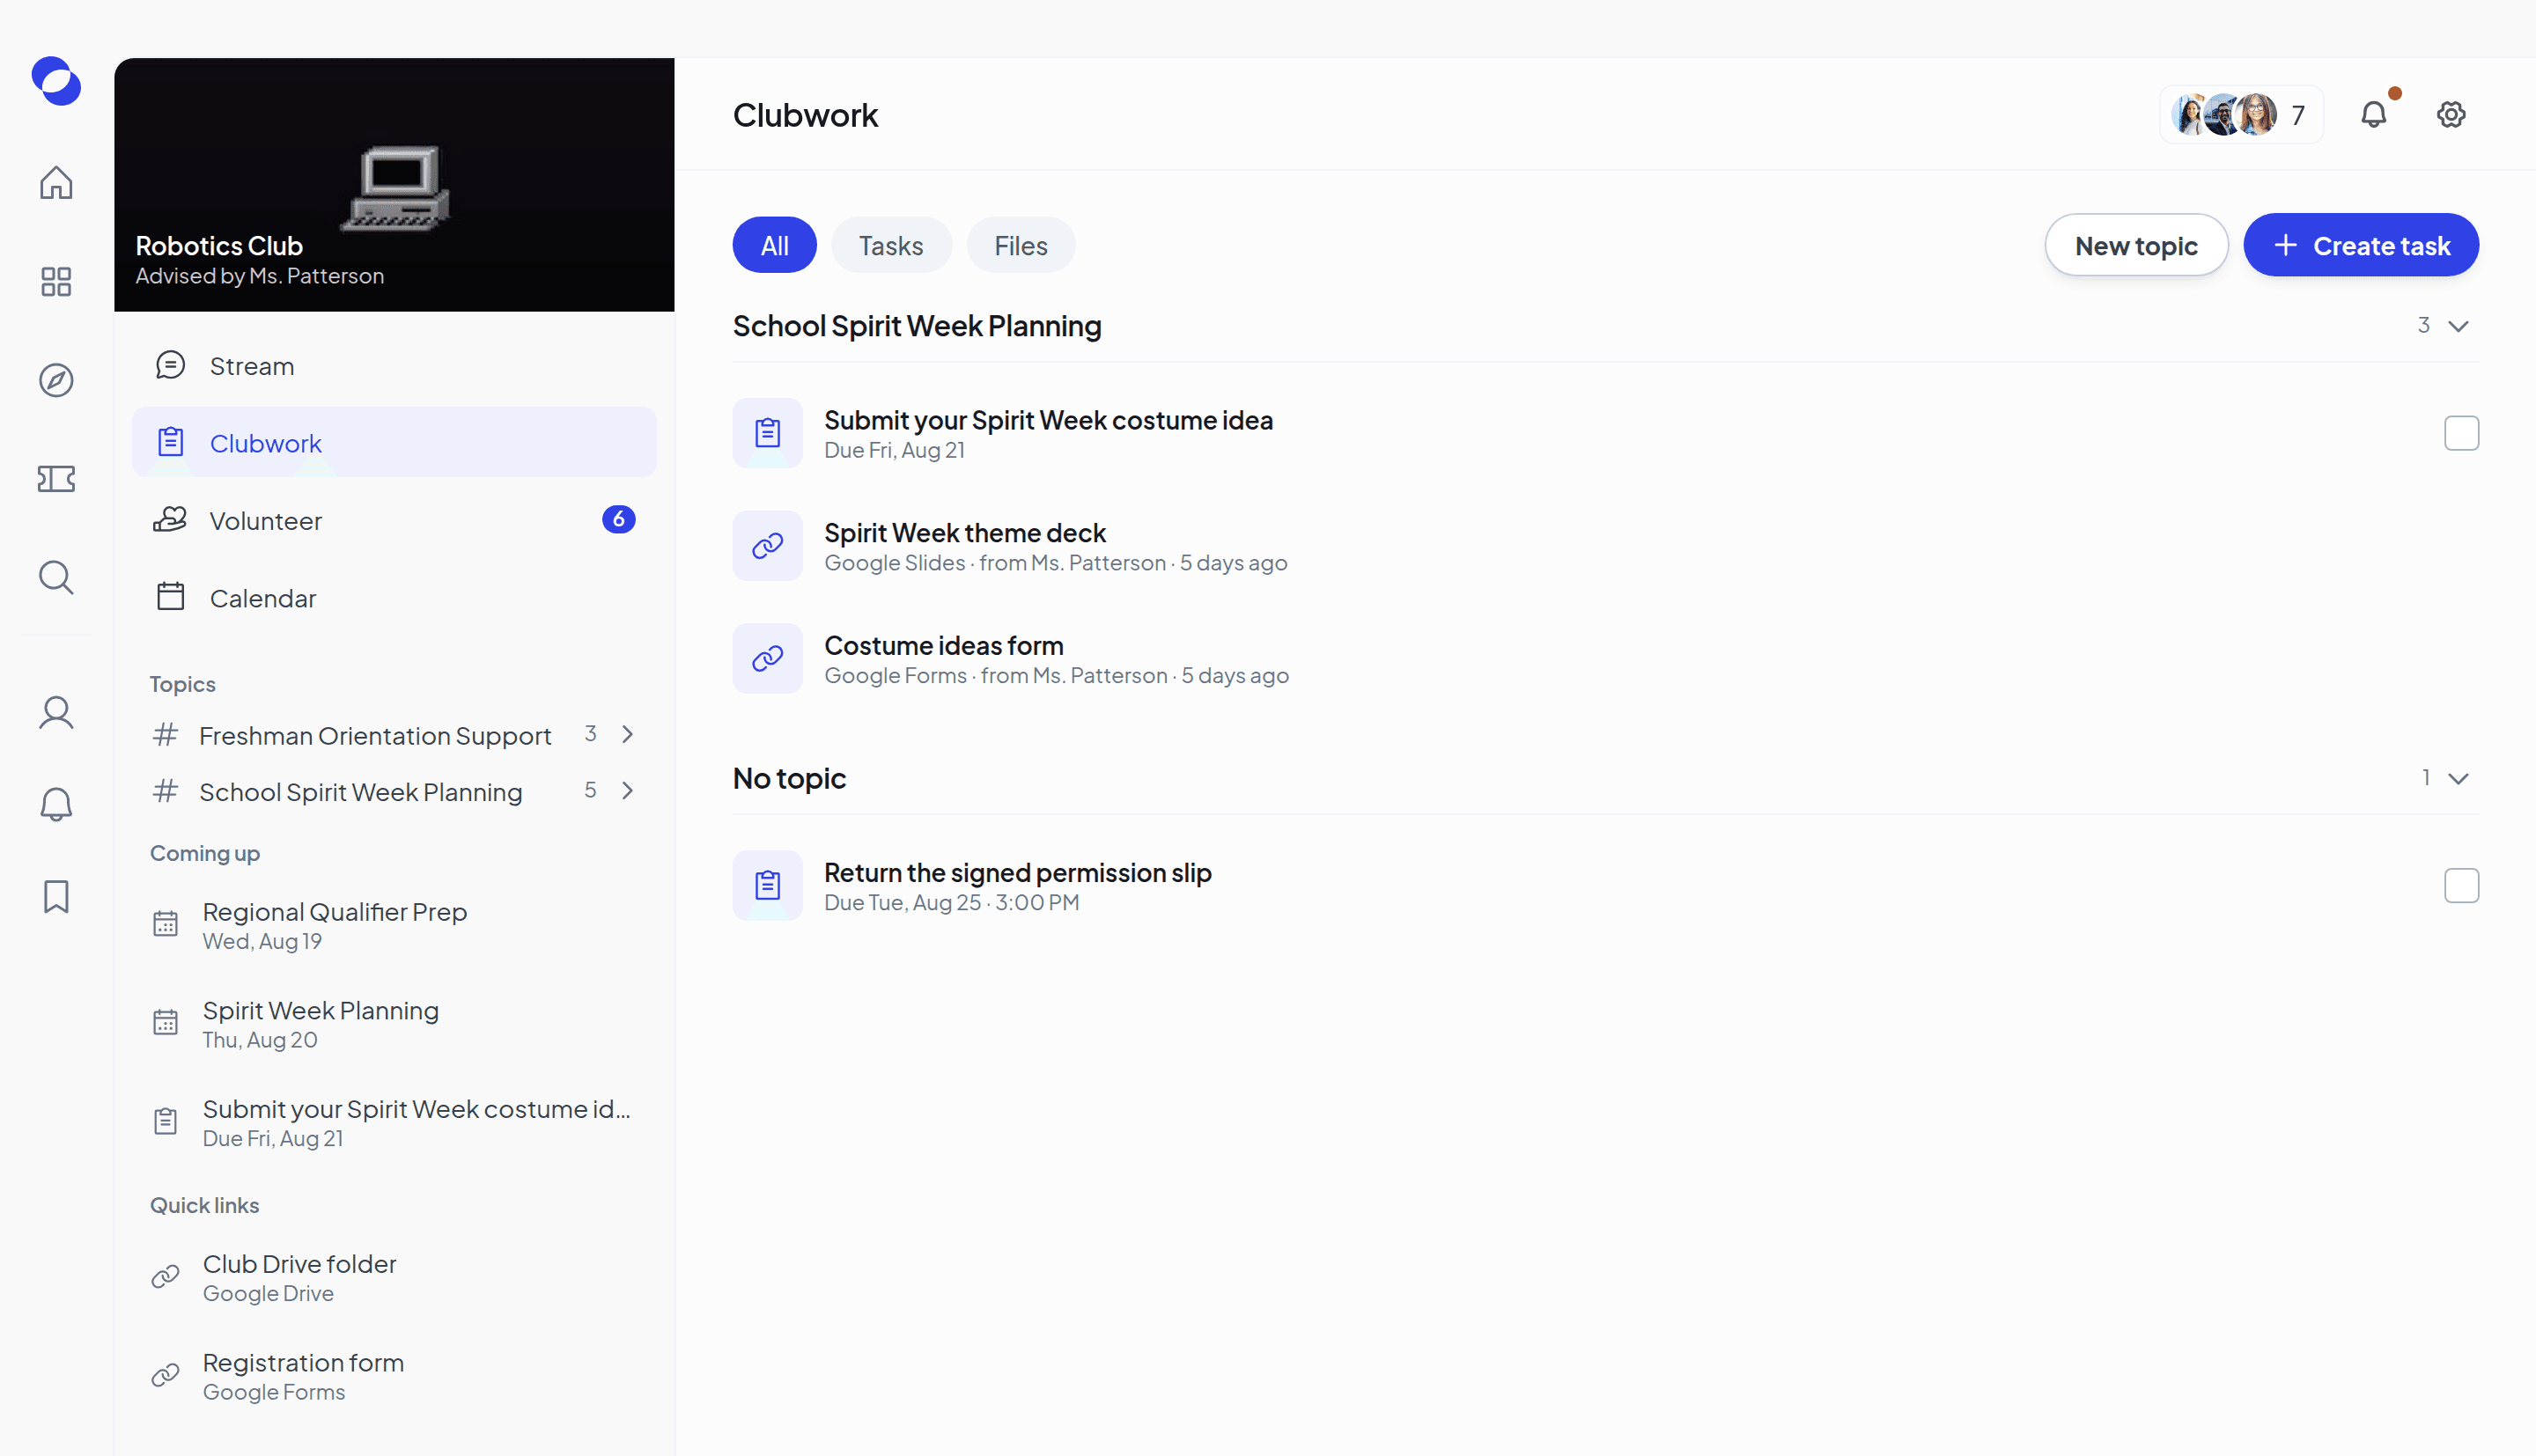
Task: Switch to the Files filter tab
Action: coord(1020,246)
